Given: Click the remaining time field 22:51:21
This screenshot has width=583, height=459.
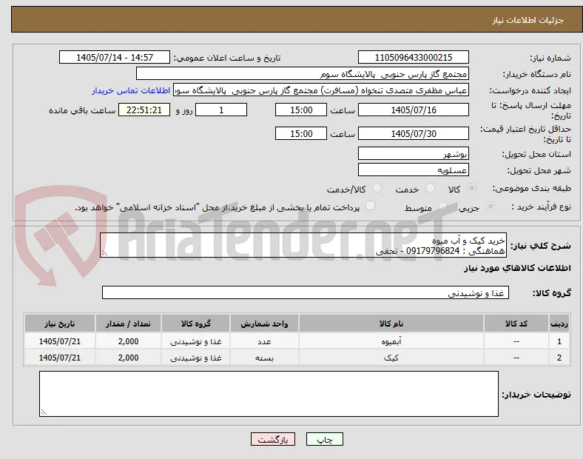Looking at the screenshot, I should (144, 110).
